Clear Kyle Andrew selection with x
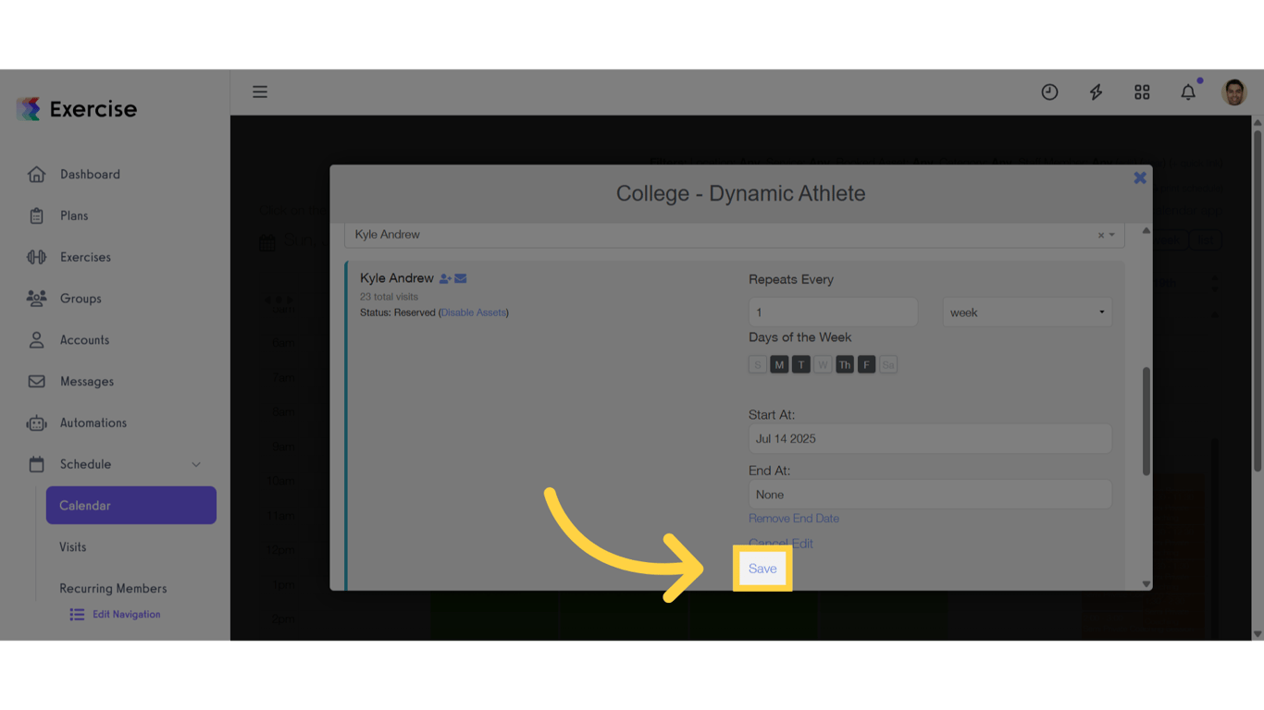The width and height of the screenshot is (1264, 710). pos(1101,235)
